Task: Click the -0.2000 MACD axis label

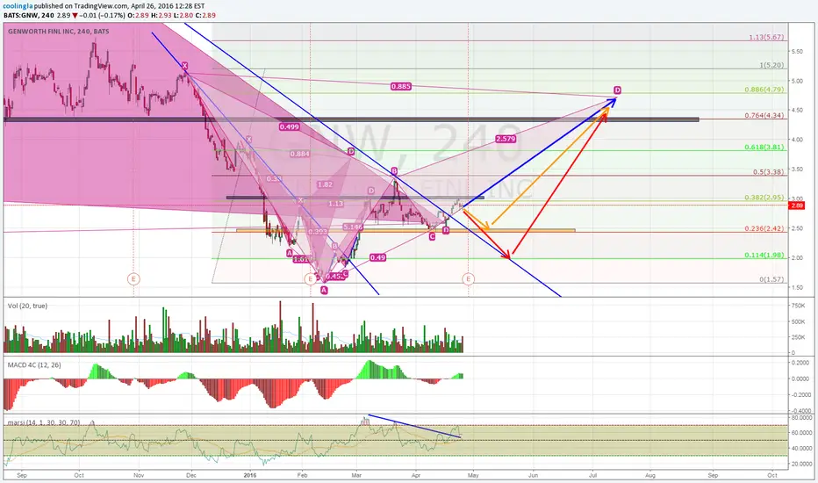Action: tap(800, 395)
